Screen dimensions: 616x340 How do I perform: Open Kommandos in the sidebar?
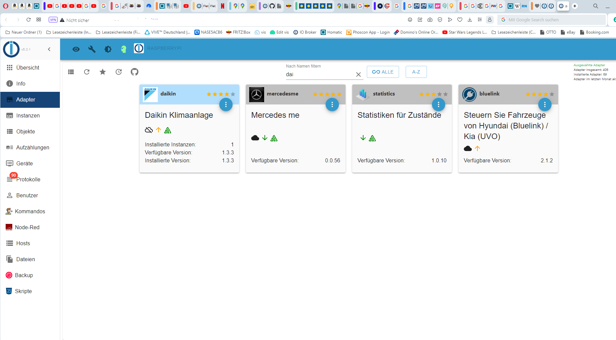pos(30,211)
